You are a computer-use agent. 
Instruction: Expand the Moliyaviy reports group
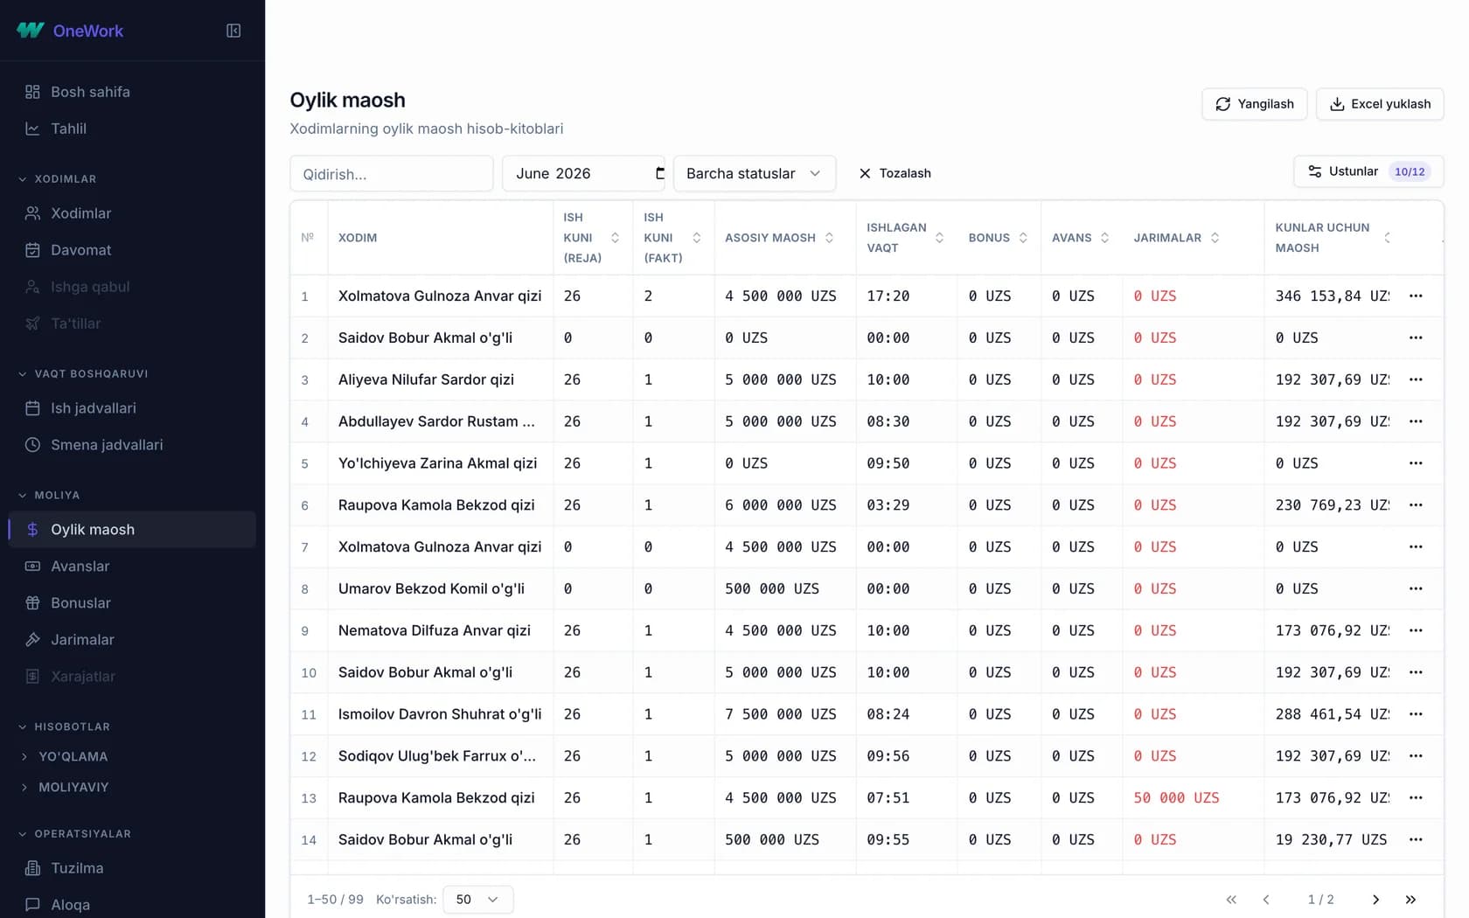(x=73, y=788)
